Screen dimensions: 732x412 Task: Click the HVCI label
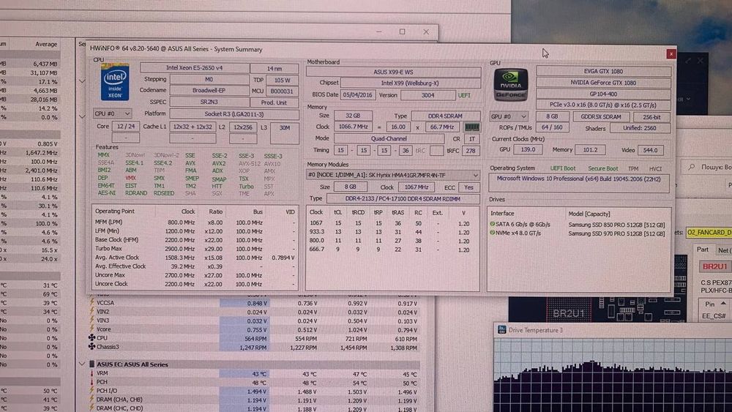pos(655,169)
